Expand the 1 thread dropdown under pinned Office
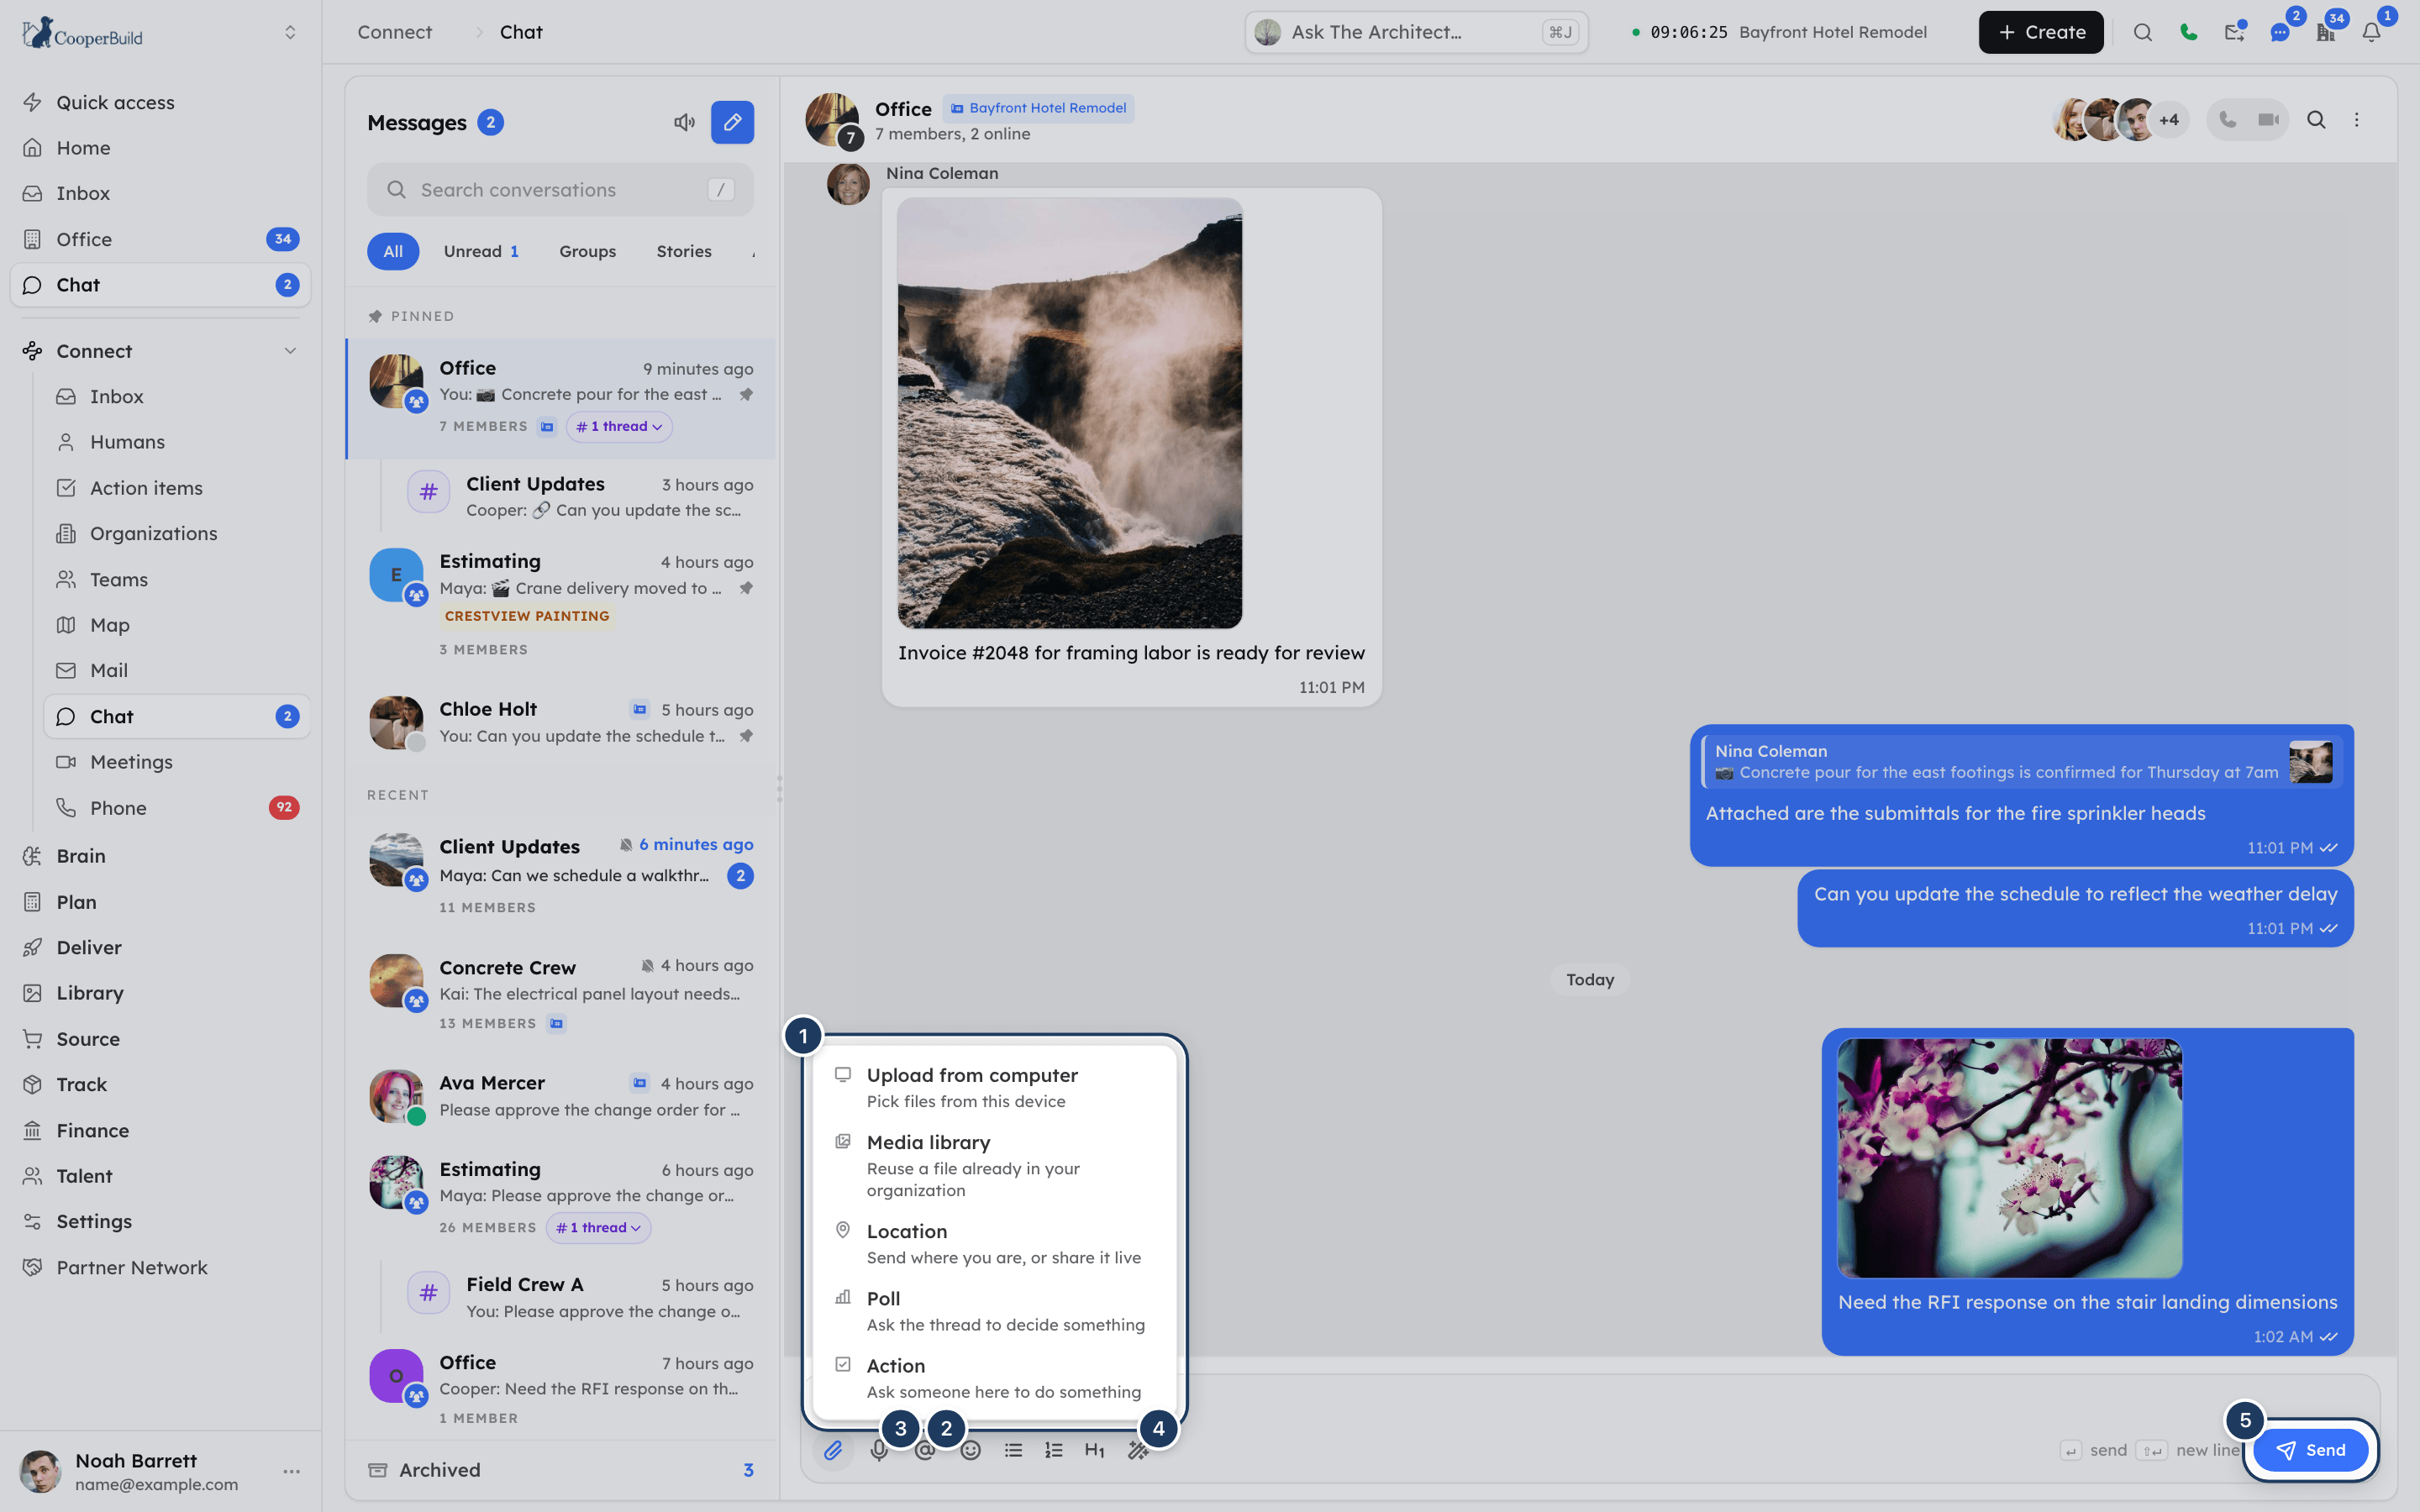The width and height of the screenshot is (2420, 1512). pos(619,427)
